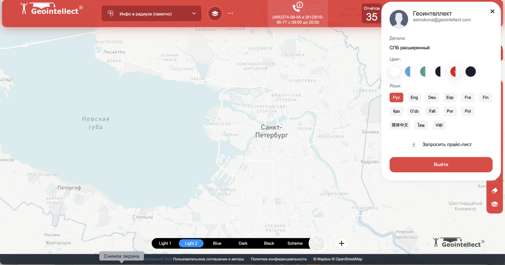Open the Отчётов 35 reports counter
Viewport: 505px width, 265px height.
point(371,14)
